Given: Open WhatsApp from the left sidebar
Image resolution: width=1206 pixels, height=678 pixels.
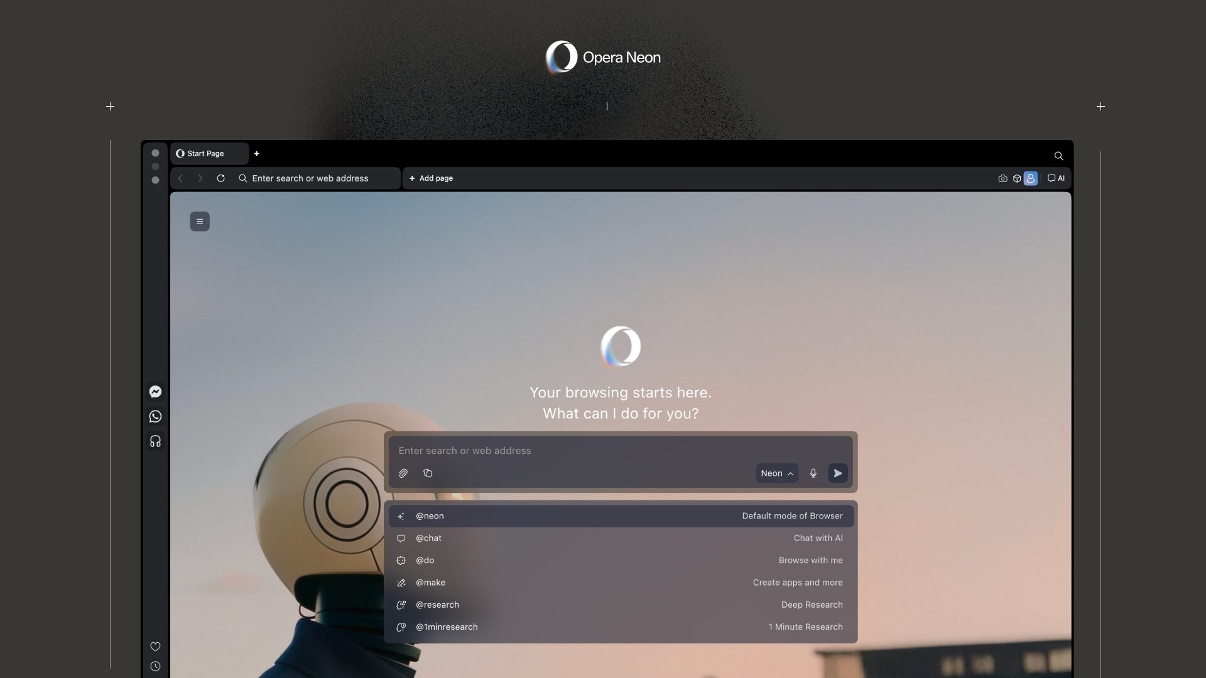Looking at the screenshot, I should point(155,416).
